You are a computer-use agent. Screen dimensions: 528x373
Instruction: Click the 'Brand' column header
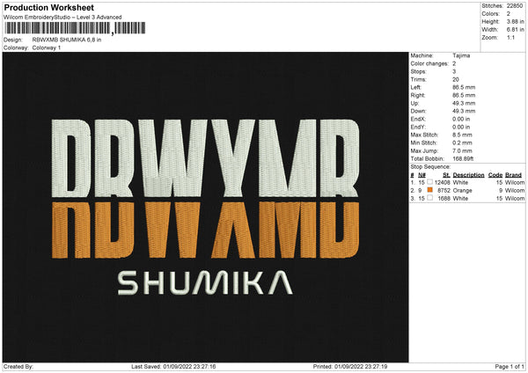[513, 175]
